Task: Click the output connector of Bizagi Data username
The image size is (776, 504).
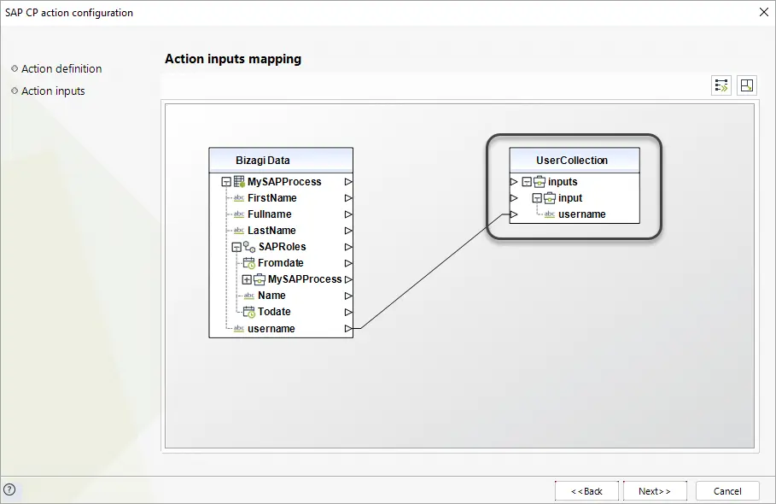Action: pos(348,329)
